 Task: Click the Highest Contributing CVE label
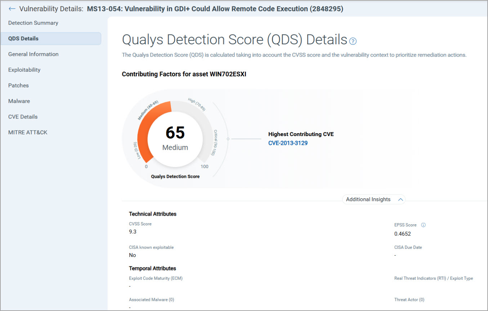[x=301, y=134]
